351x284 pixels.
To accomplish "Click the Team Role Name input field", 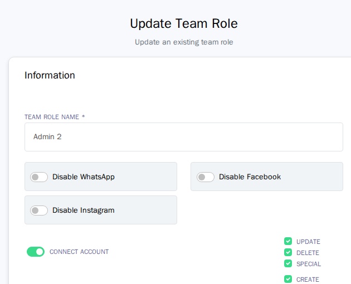I will pos(183,137).
